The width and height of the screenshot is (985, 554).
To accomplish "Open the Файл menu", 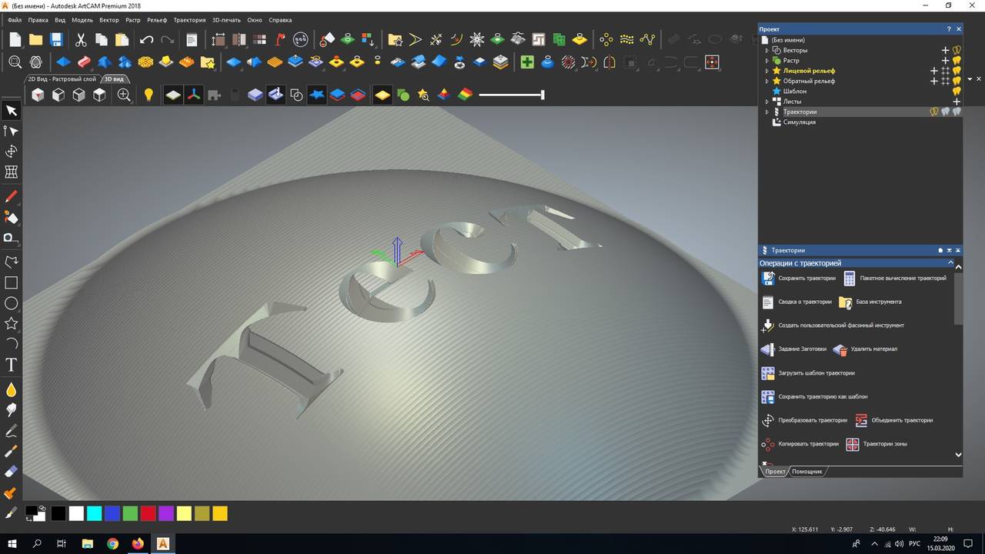I will click(15, 20).
